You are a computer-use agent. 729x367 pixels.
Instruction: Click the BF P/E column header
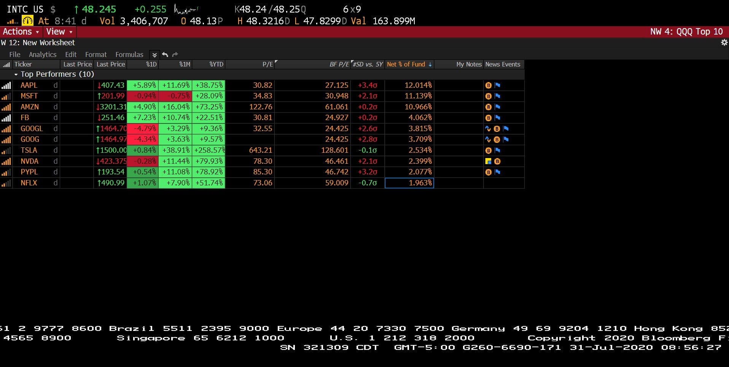(x=312, y=65)
